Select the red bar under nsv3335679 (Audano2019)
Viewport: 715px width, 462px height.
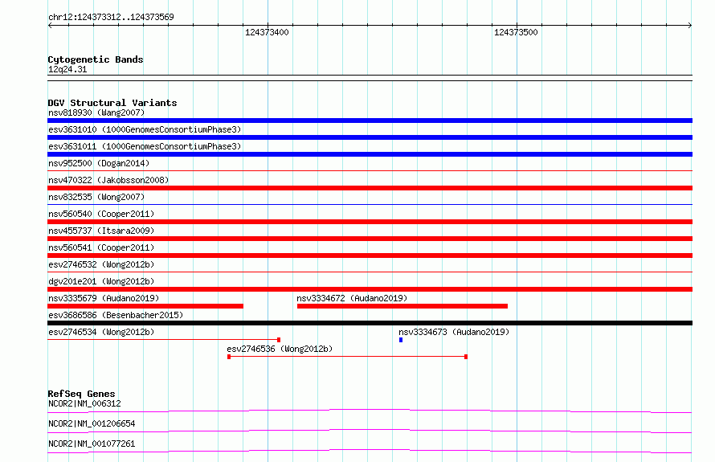(145, 306)
